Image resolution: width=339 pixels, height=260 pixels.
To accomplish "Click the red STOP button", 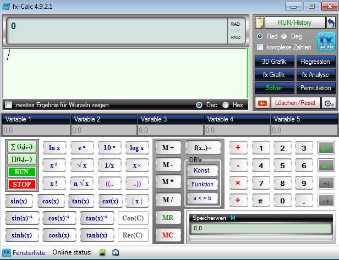I will click(21, 185).
